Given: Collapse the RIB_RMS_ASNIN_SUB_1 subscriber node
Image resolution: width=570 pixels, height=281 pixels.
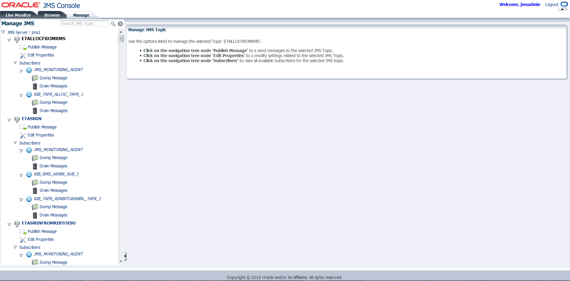Looking at the screenshot, I should [21, 175].
